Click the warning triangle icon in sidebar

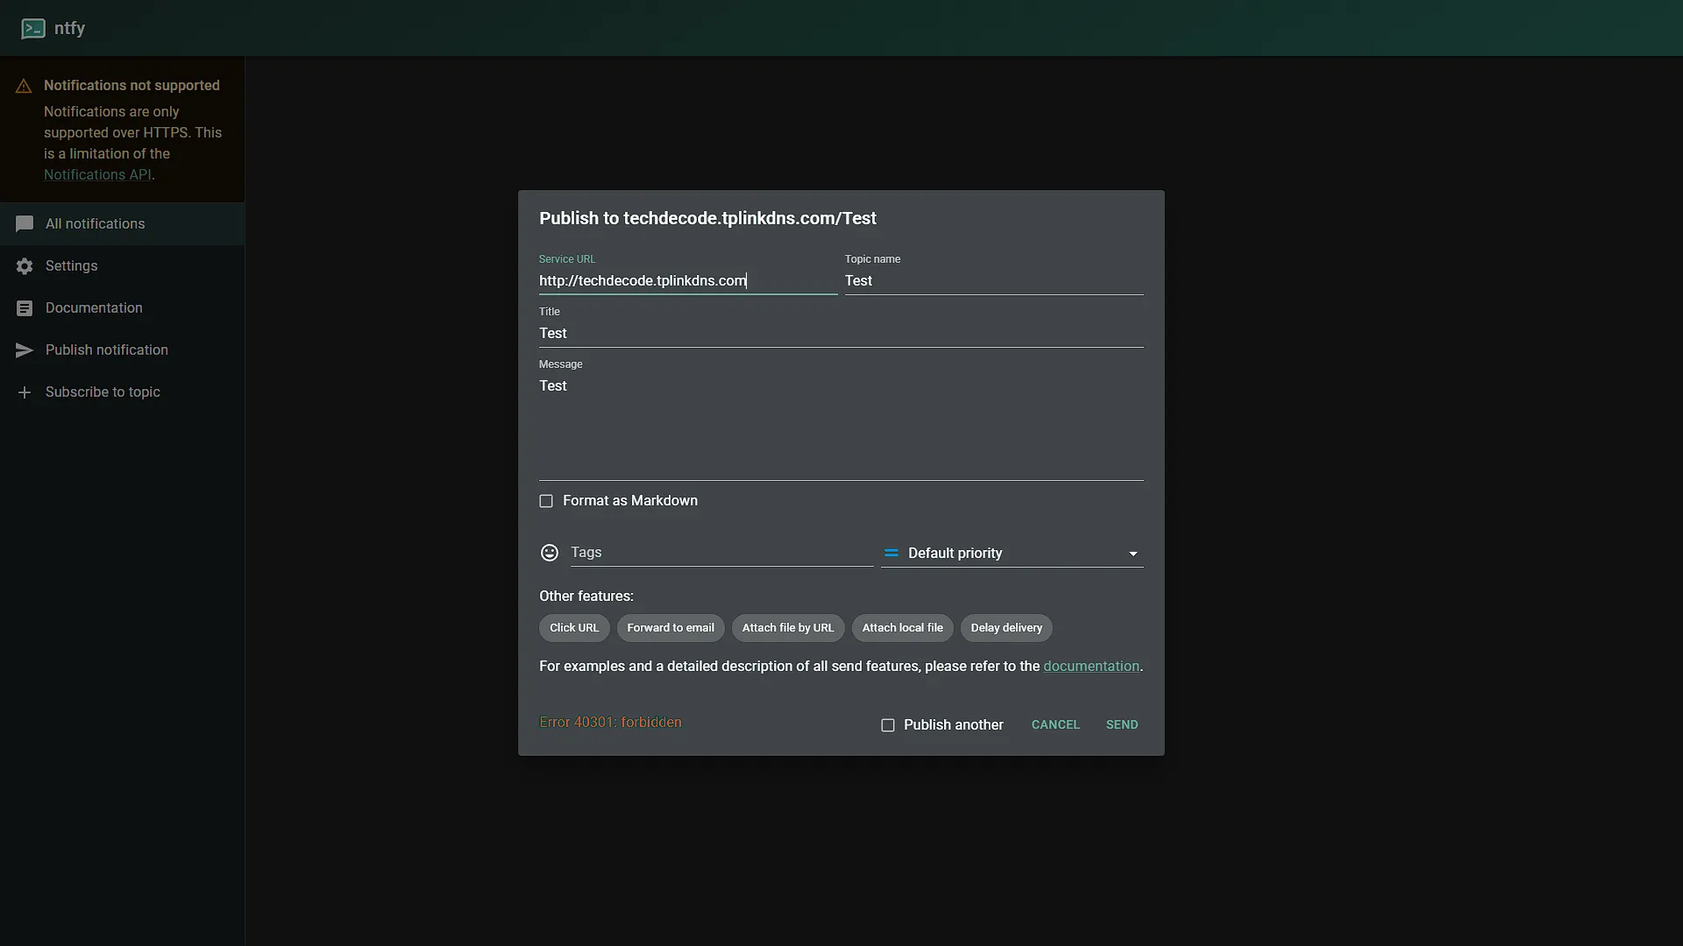pos(24,86)
